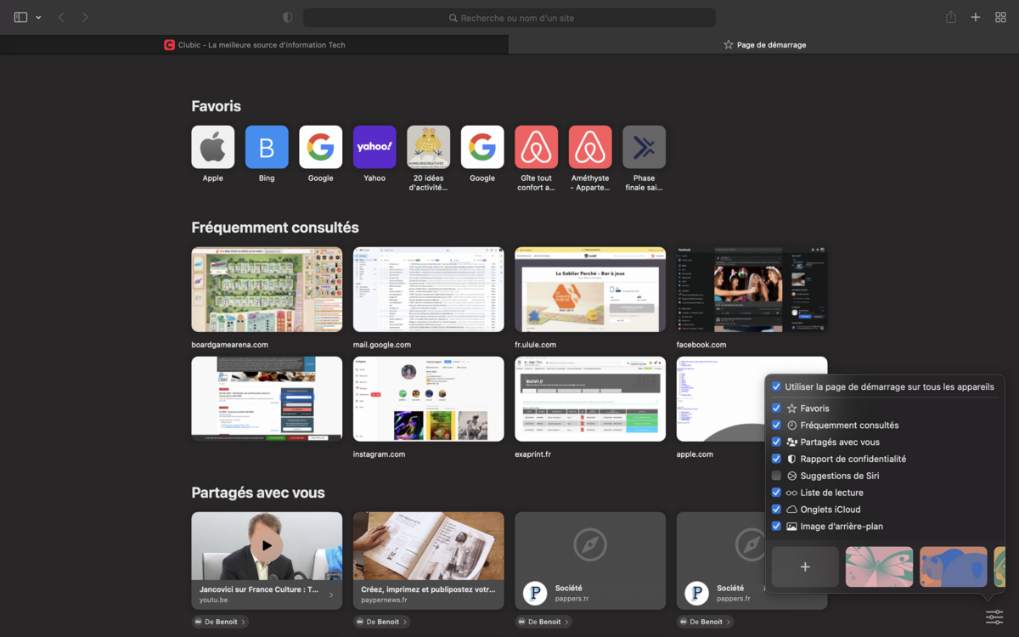Click the Partagés avec vous heading
The width and height of the screenshot is (1019, 637).
click(x=258, y=493)
